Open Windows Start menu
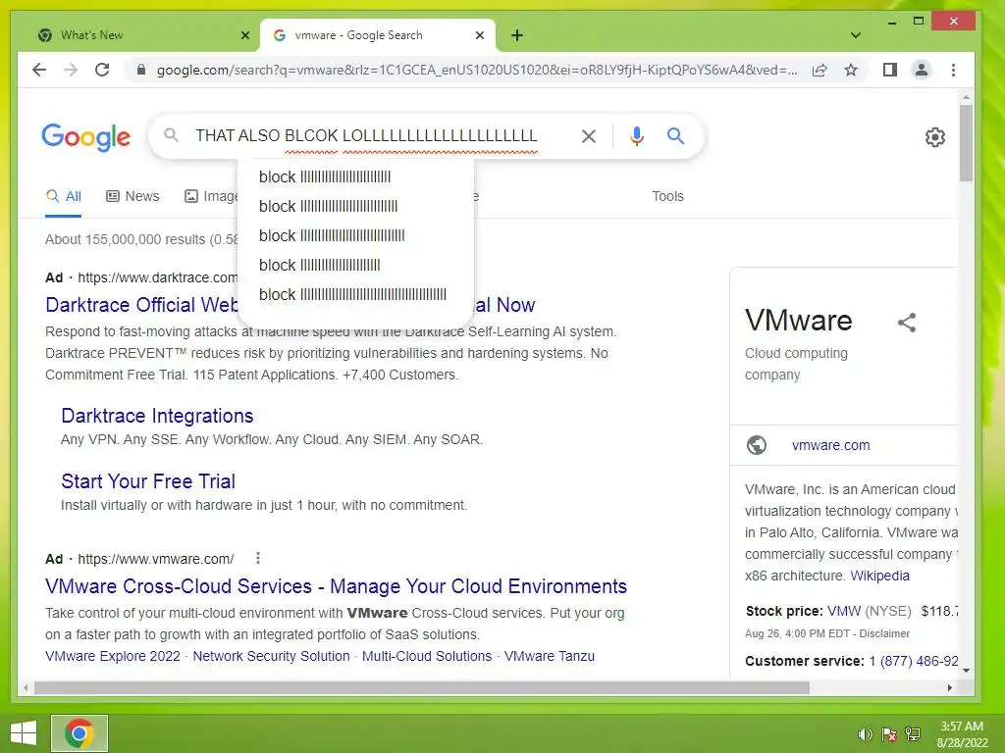The width and height of the screenshot is (1005, 753). (x=24, y=733)
